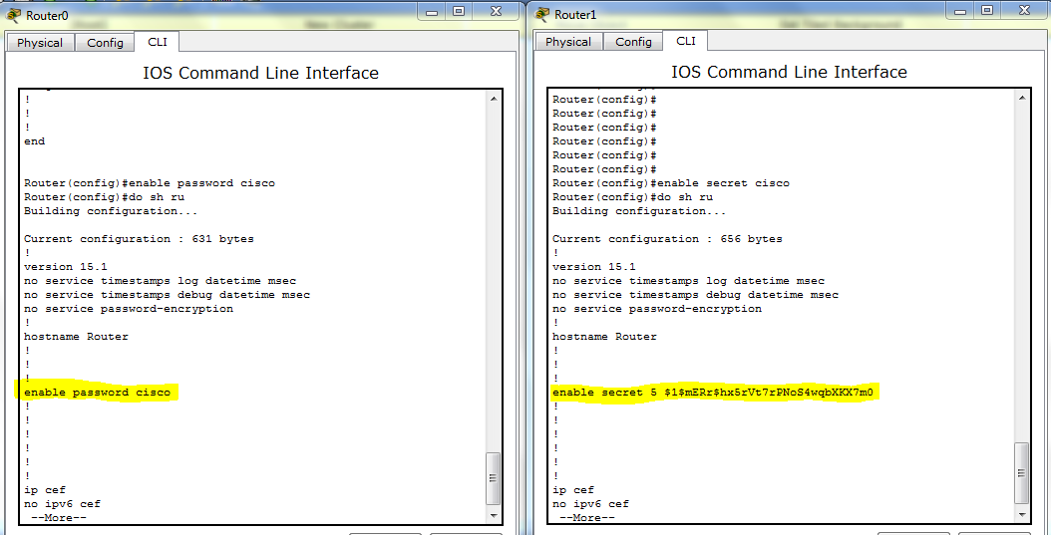
Task: Click highlighted enable secret line in Router1
Action: pyautogui.click(x=713, y=393)
